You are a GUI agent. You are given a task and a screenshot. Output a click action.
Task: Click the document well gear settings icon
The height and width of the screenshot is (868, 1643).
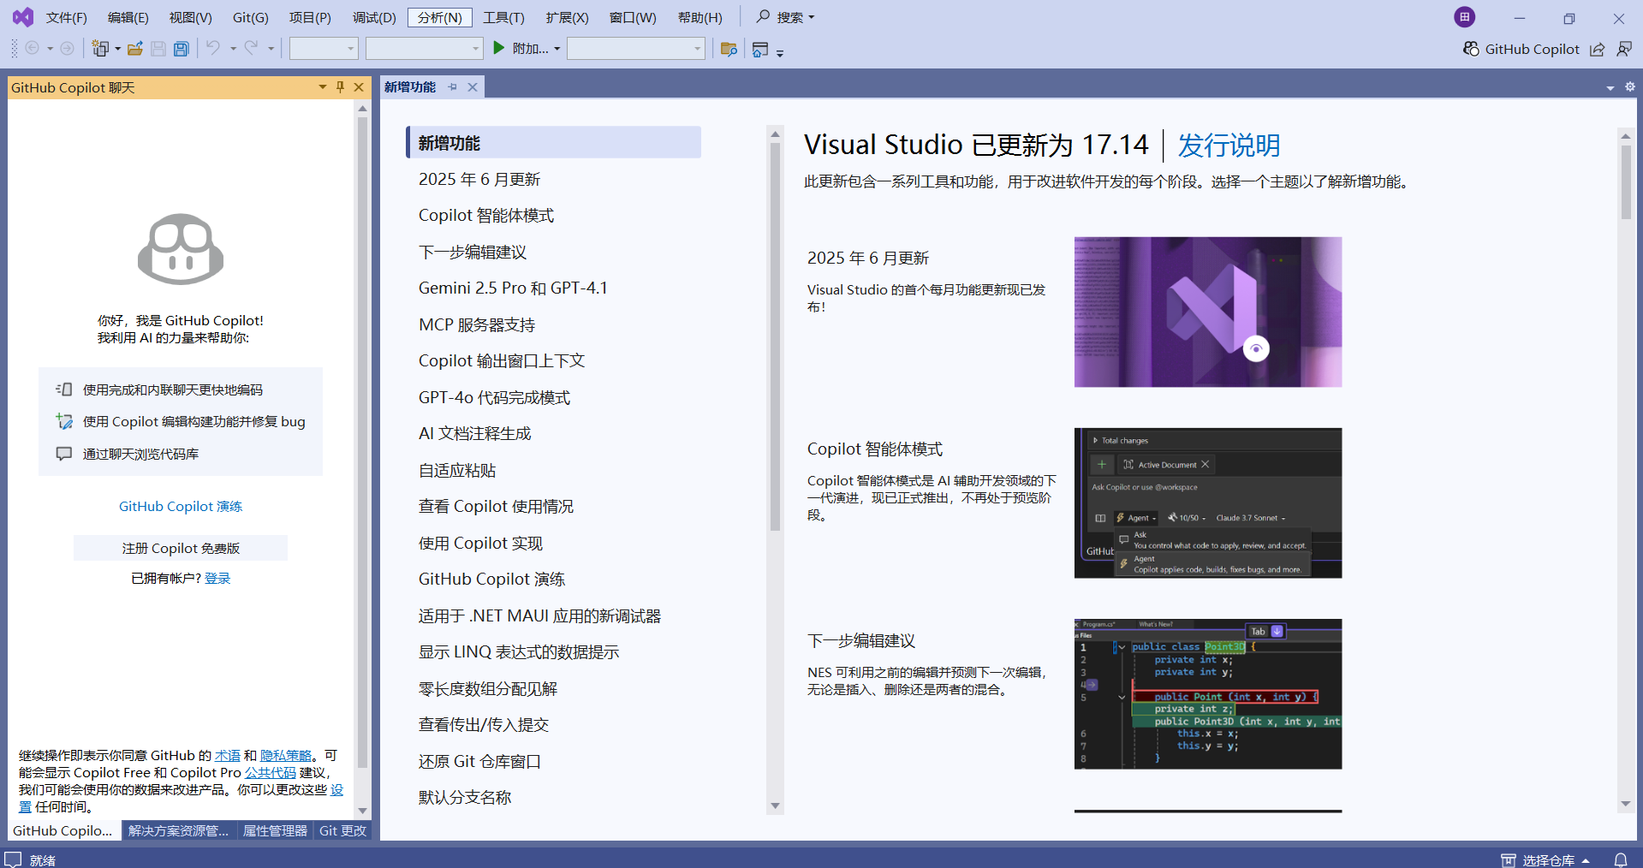(x=1630, y=86)
